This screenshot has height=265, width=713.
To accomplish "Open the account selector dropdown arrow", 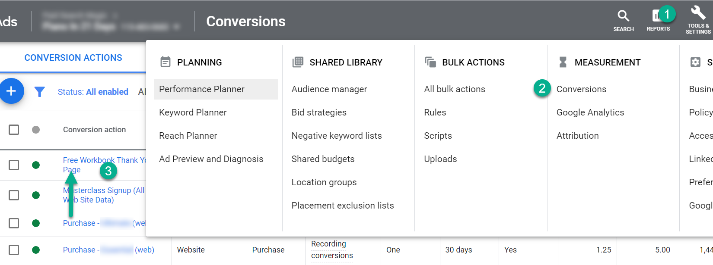I will [x=176, y=26].
